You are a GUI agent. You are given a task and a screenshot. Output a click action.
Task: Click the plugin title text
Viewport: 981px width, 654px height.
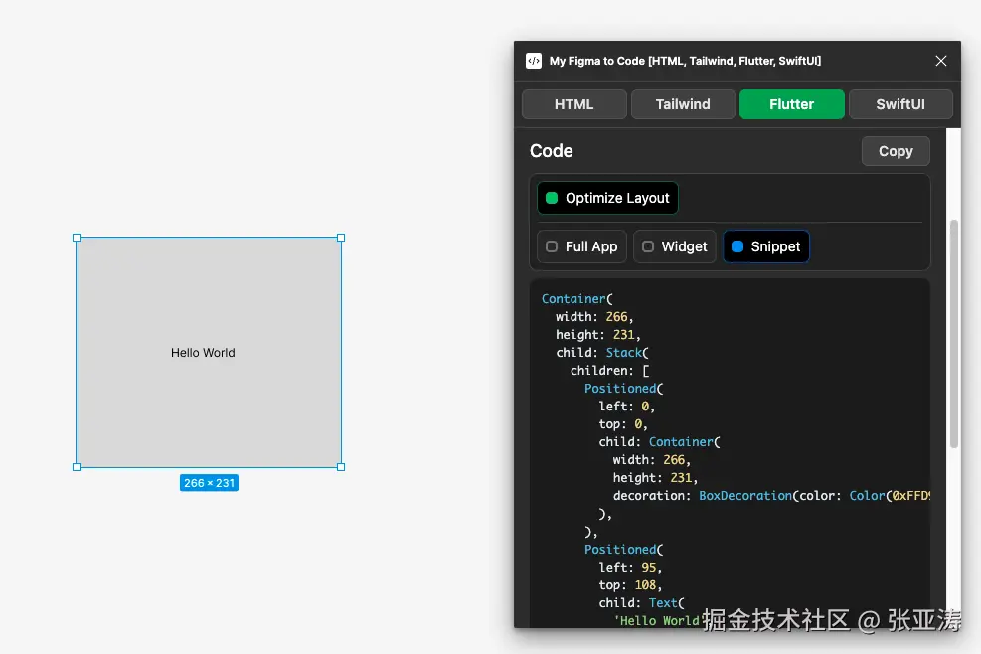(685, 61)
